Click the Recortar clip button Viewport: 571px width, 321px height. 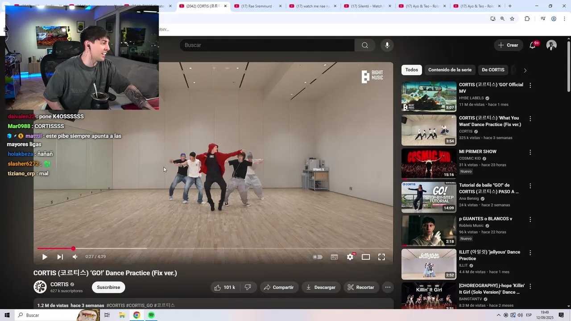coord(361,288)
